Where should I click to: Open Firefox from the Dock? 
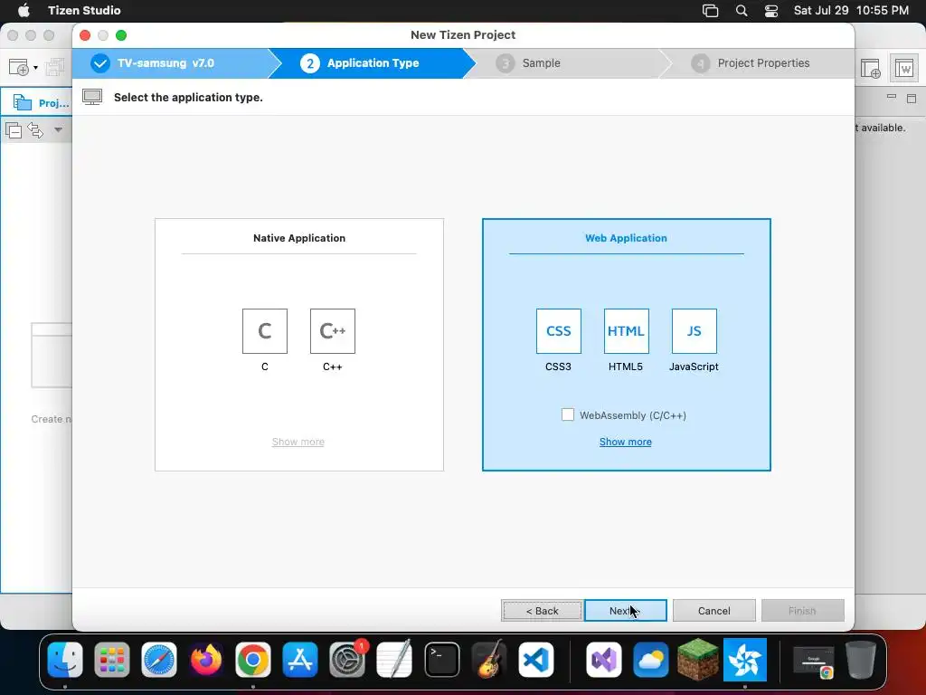206,660
